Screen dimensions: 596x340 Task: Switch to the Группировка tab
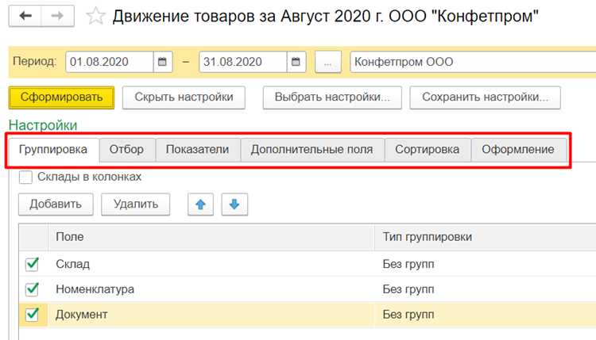coord(53,149)
